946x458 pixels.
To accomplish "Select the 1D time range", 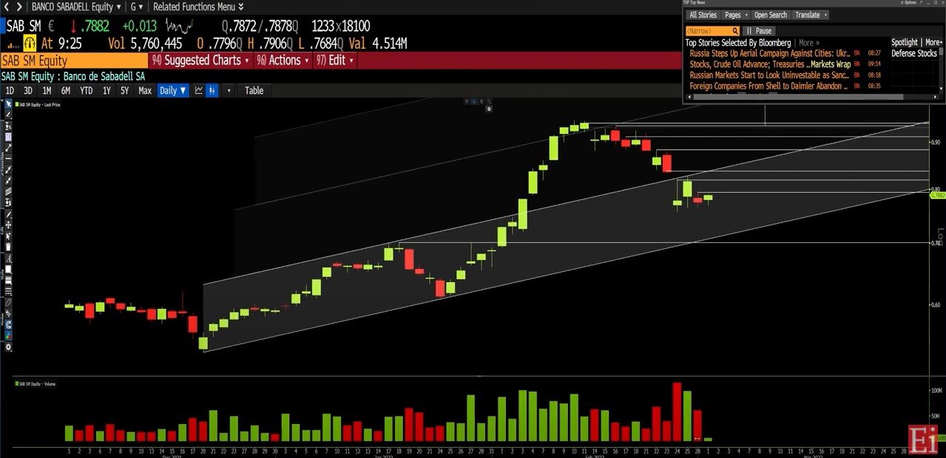I will [10, 91].
